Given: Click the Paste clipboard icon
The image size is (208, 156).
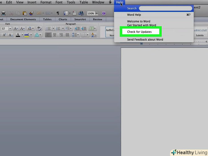Looking at the screenshot, I should [25, 13].
